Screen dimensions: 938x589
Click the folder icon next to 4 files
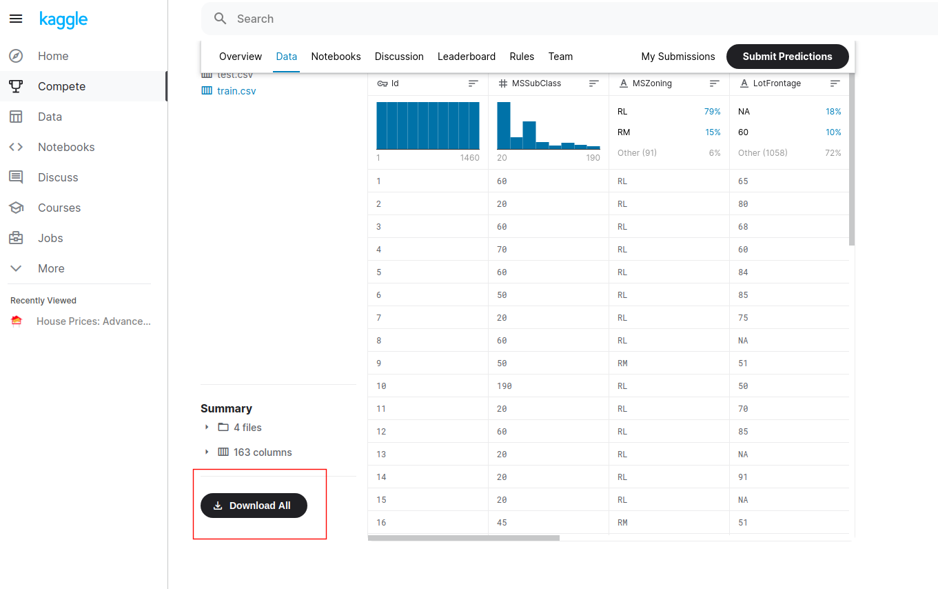tap(223, 427)
